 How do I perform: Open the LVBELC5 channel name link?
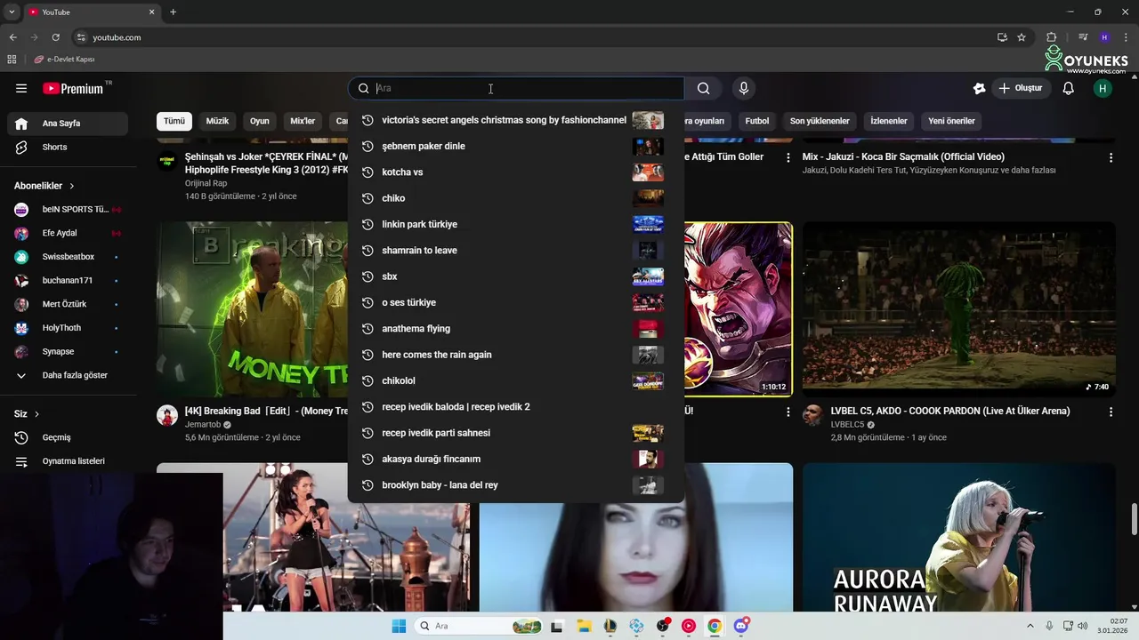847,425
